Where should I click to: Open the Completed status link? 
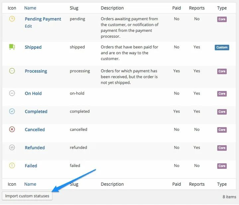pyautogui.click(x=36, y=111)
